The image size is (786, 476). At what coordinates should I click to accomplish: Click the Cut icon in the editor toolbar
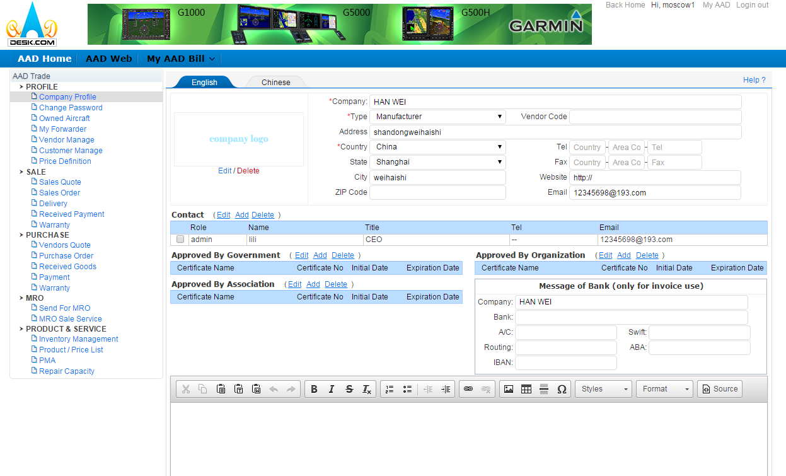click(x=185, y=389)
